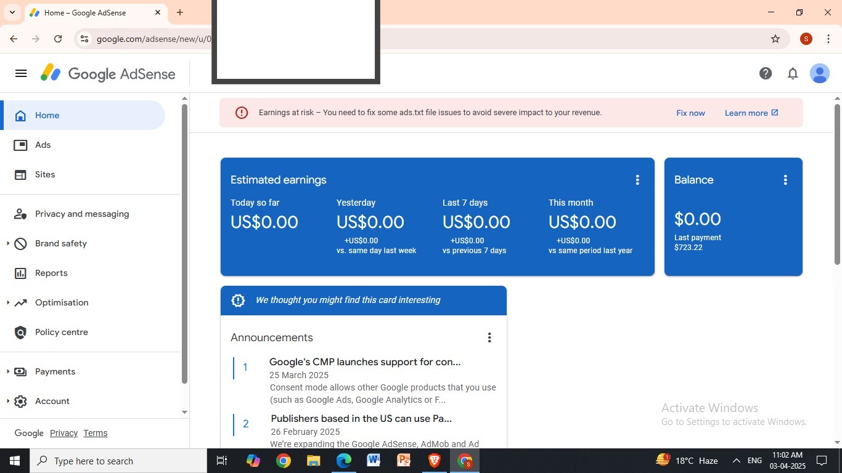Viewport: 842px width, 473px height.
Task: Click the Yesterday earnings value
Action: click(370, 222)
